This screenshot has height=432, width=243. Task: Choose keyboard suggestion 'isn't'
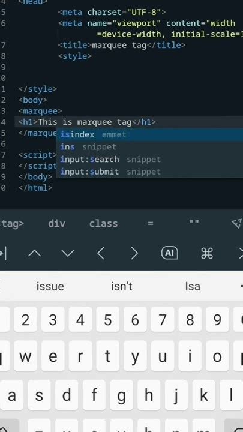[x=122, y=286]
